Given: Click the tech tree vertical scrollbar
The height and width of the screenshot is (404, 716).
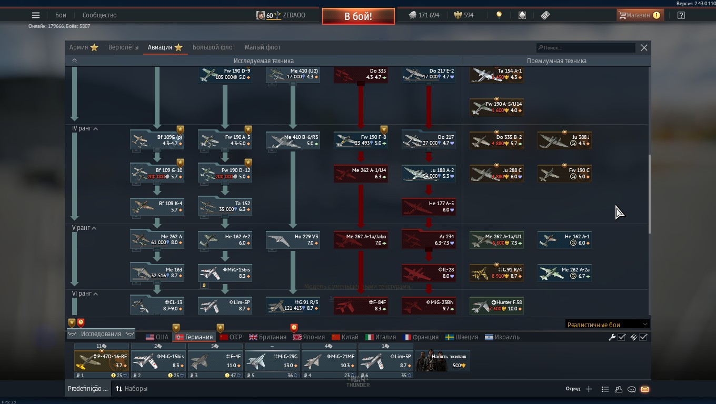Looking at the screenshot, I should 650,194.
